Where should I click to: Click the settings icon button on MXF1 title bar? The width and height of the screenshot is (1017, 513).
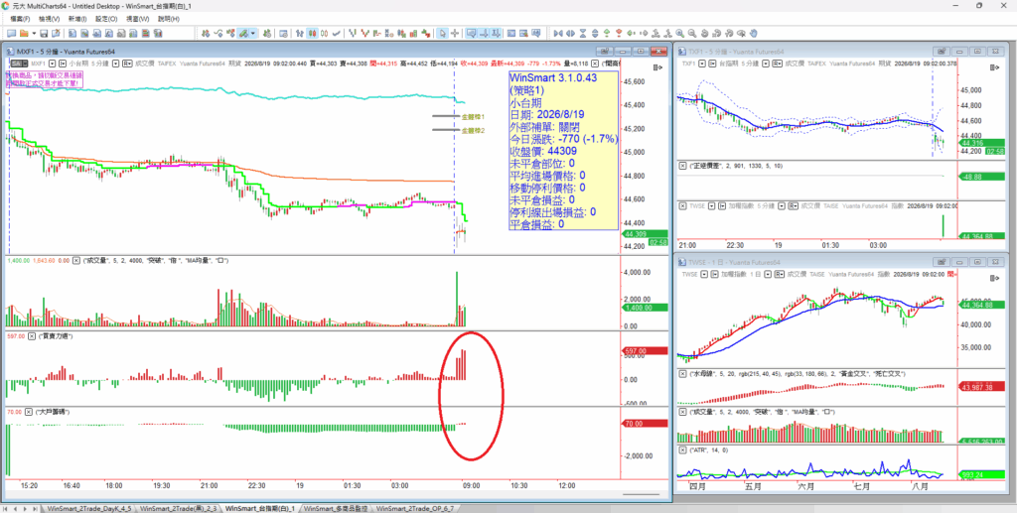point(603,52)
